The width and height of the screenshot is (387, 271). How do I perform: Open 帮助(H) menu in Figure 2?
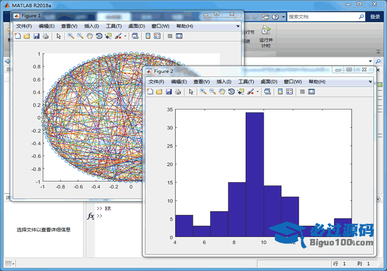tap(317, 81)
